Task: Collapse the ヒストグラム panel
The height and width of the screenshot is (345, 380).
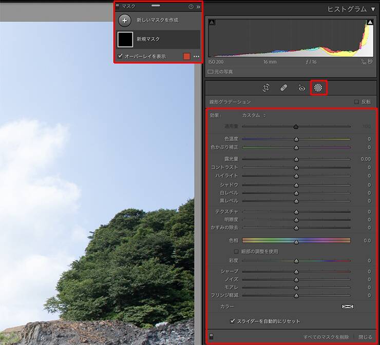Action: coord(373,9)
